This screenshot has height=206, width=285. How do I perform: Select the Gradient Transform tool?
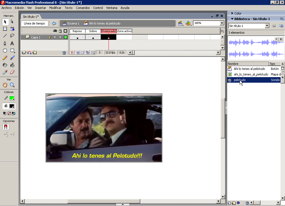point(12,29)
